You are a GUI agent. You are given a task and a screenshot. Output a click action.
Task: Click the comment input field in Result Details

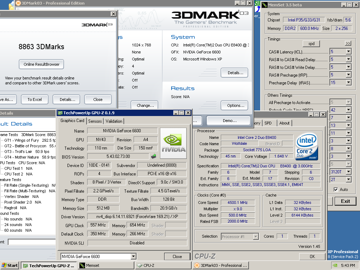tap(32, 242)
